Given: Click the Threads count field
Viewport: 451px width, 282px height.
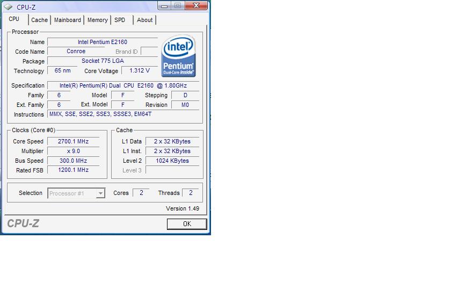Looking at the screenshot, I should [x=191, y=192].
